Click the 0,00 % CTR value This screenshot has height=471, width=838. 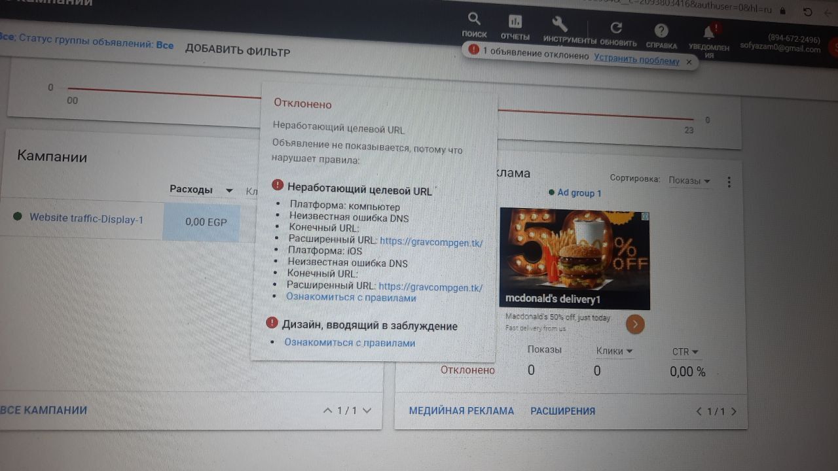tap(687, 372)
